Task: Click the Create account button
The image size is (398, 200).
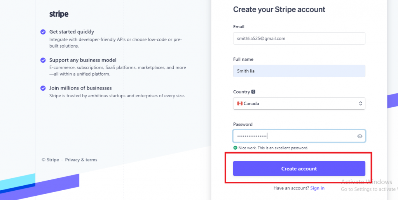Action: 299,169
